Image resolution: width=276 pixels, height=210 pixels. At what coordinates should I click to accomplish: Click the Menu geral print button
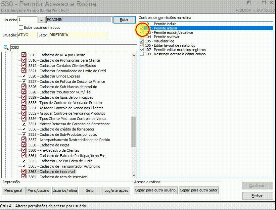(x=14, y=190)
